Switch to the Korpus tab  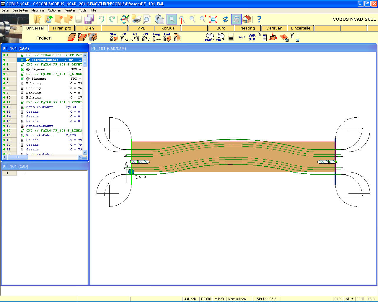click(x=168, y=28)
